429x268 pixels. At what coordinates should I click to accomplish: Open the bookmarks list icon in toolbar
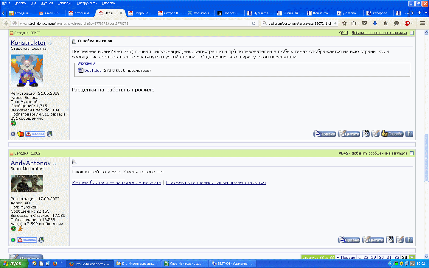[354, 23]
